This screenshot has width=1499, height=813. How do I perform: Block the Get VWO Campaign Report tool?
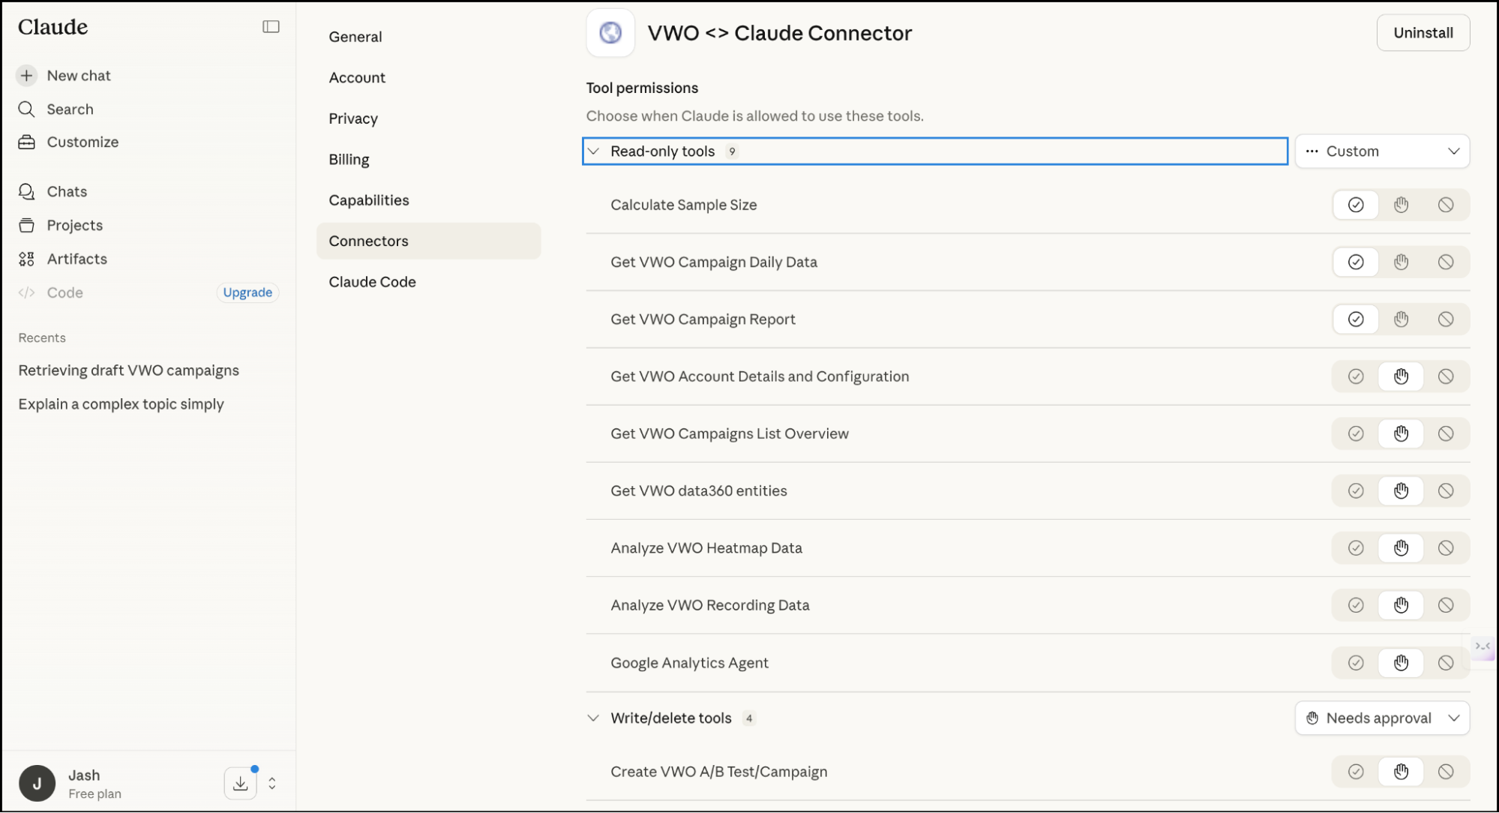click(x=1446, y=319)
